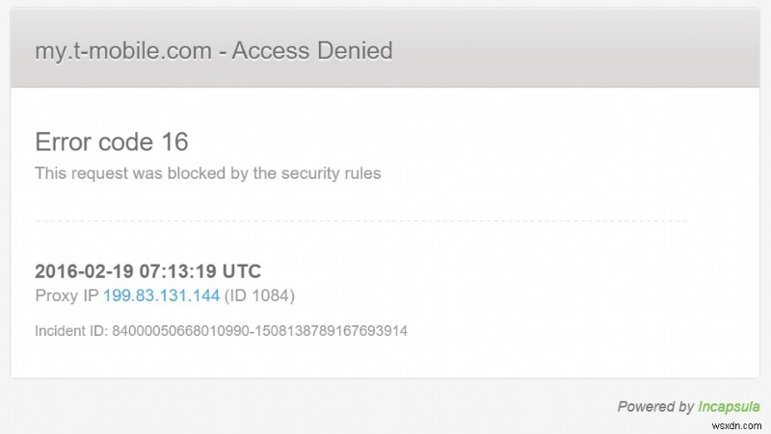Click the UTC label after the timestamp

point(241,271)
